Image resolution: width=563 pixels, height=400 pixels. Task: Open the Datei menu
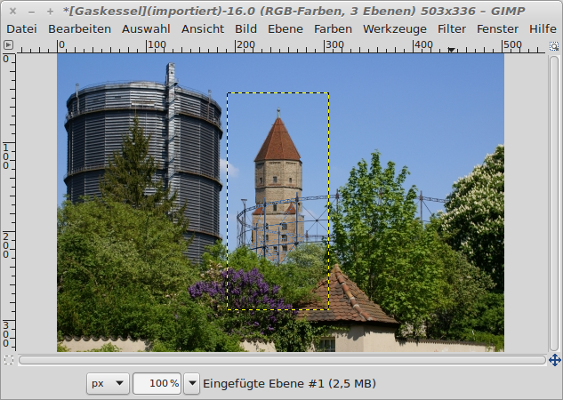point(22,28)
